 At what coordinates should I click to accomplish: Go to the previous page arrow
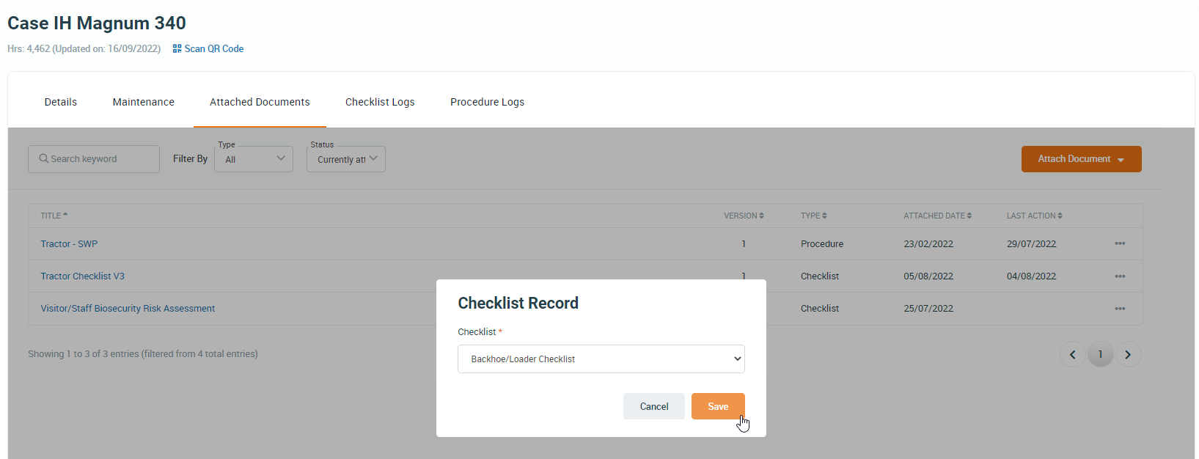[x=1072, y=355]
